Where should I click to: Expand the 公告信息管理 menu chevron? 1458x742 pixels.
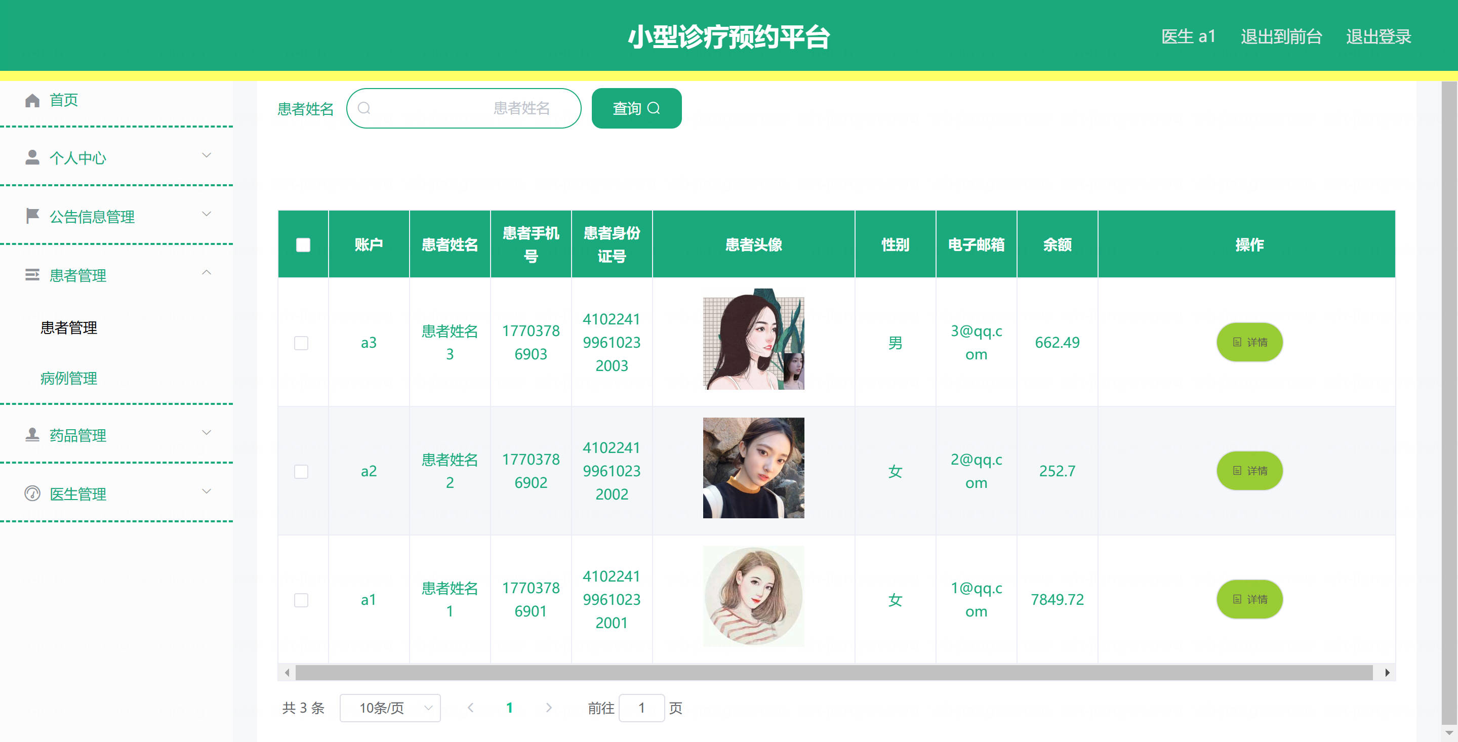tap(207, 214)
